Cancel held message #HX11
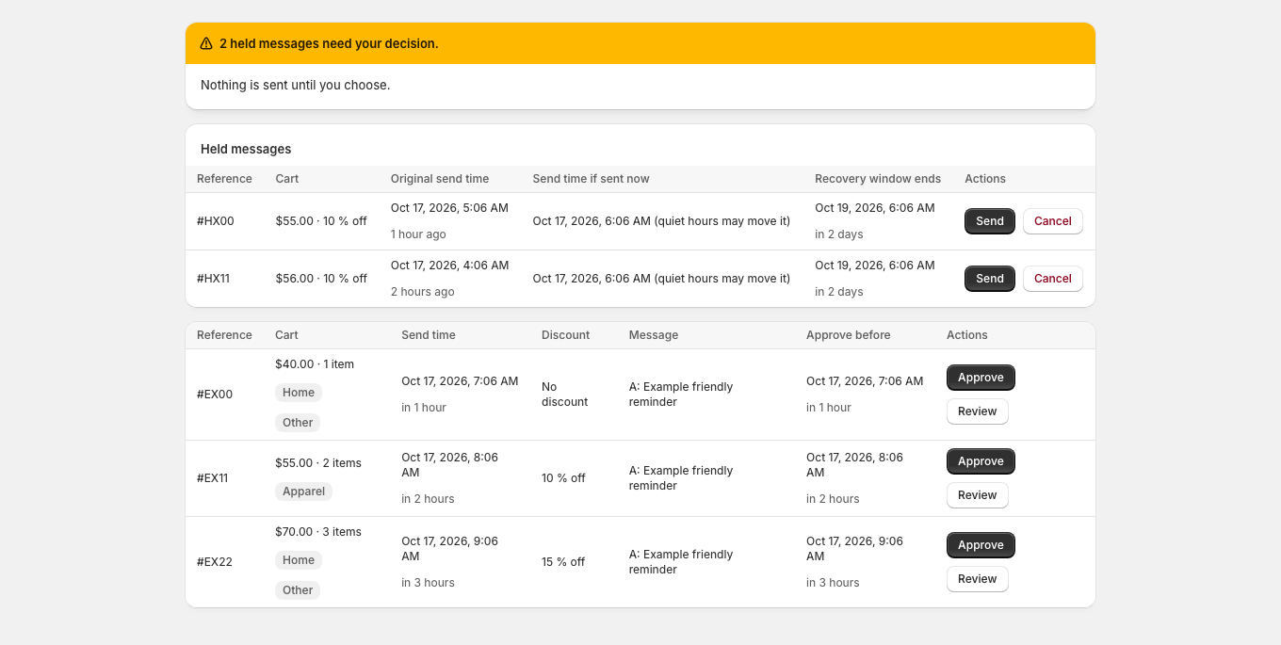 pos(1053,279)
